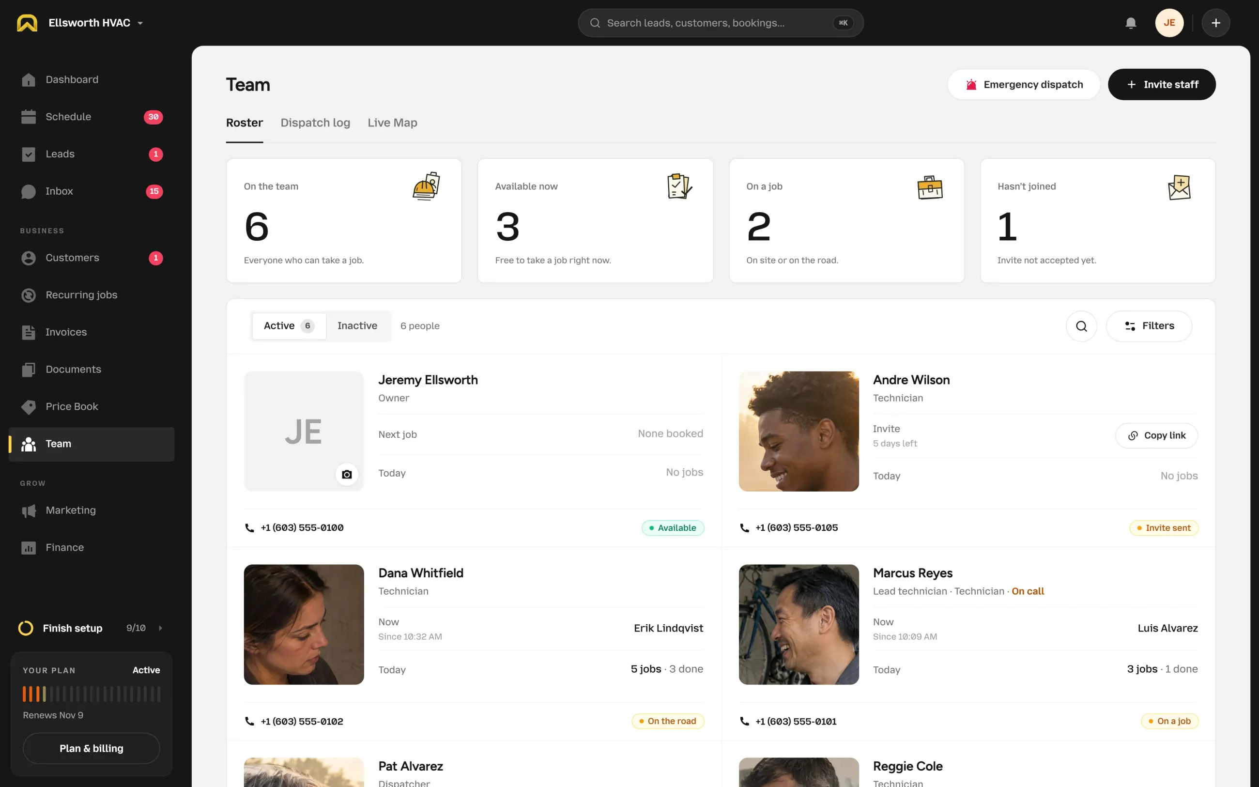This screenshot has width=1259, height=787.
Task: Click the On the team stat card
Action: click(344, 221)
